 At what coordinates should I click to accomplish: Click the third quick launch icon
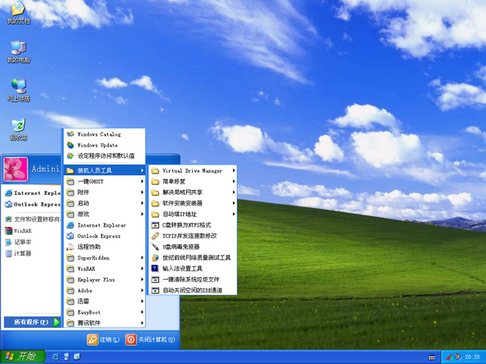pos(77,356)
